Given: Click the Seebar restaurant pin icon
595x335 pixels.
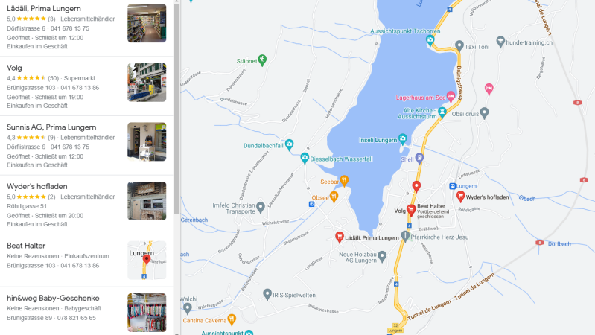Looking at the screenshot, I should [344, 181].
